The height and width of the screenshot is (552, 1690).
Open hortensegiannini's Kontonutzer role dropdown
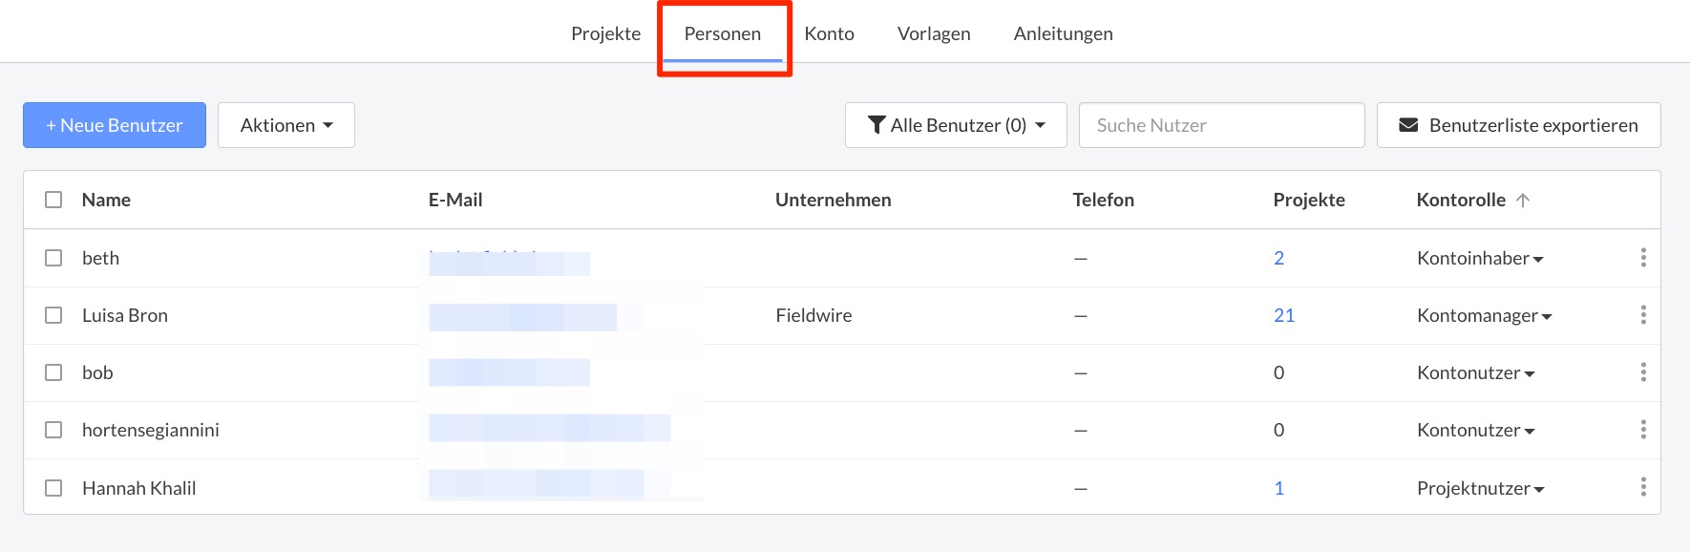[1476, 430]
